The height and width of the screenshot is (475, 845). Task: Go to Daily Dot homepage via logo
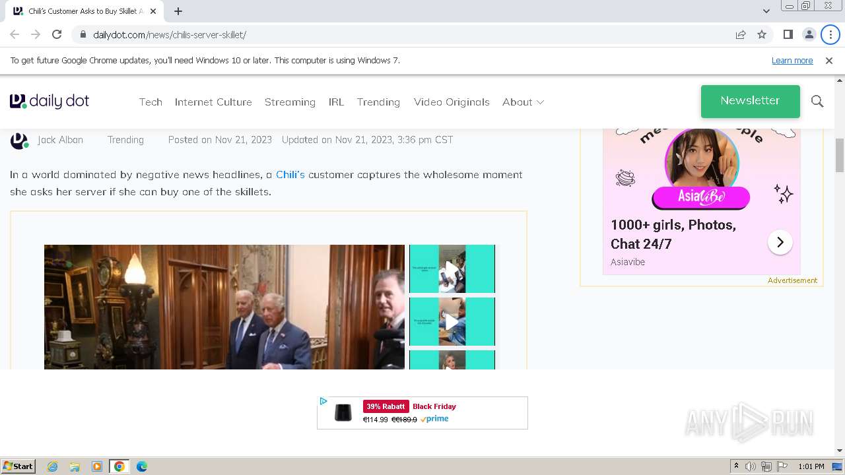coord(50,101)
